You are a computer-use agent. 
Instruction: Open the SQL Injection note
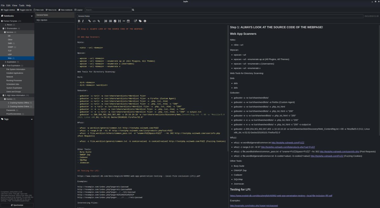55,20
